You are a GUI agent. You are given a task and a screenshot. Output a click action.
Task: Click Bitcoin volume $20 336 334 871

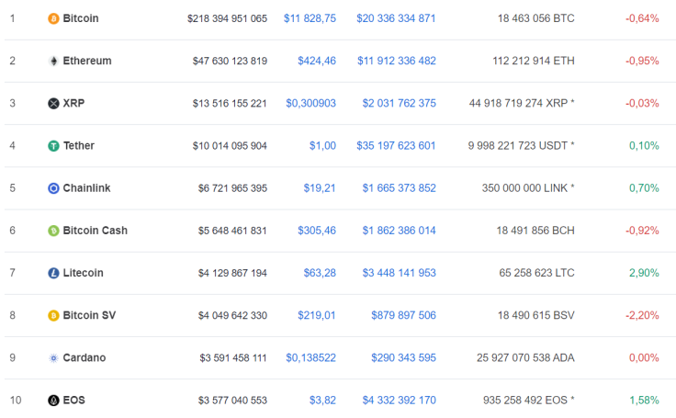pyautogui.click(x=396, y=18)
